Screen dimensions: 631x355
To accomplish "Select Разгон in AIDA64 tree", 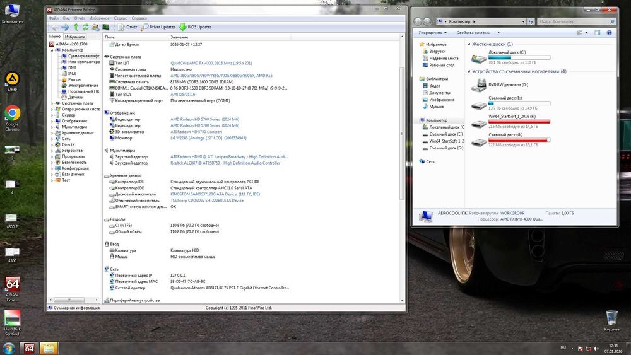I will [74, 79].
